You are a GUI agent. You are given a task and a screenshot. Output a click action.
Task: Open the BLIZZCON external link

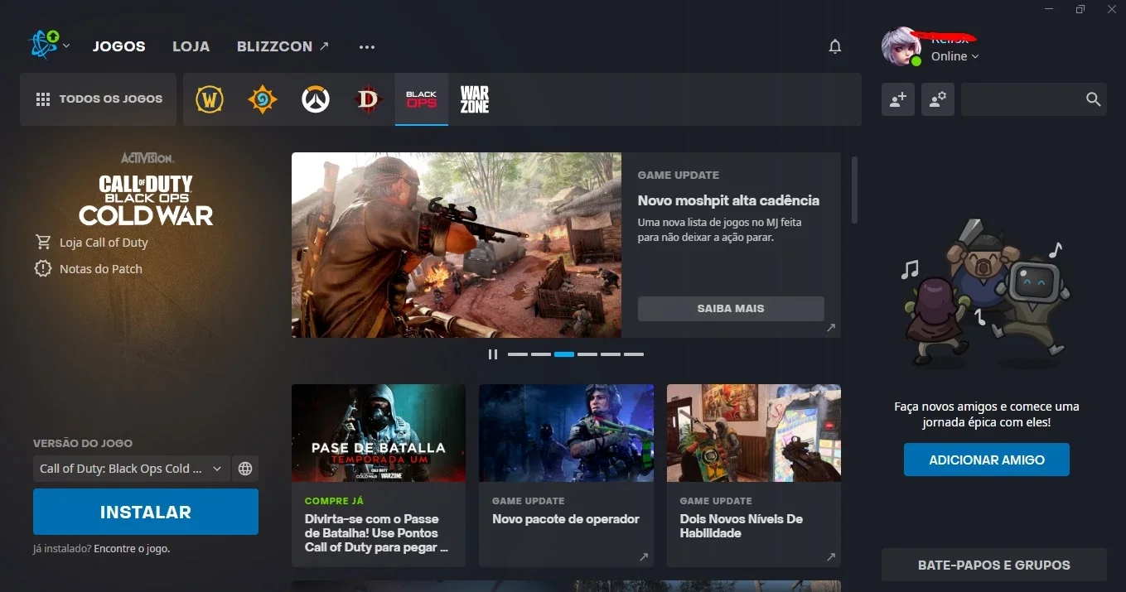click(x=283, y=46)
